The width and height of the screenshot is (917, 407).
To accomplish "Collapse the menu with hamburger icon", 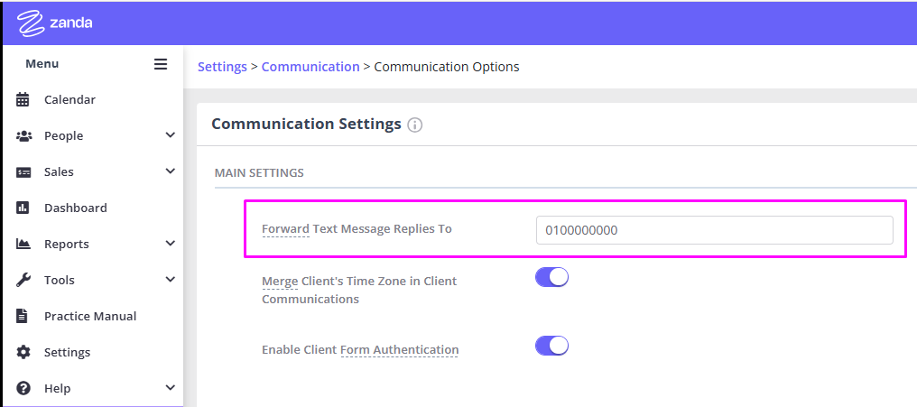I will pyautogui.click(x=161, y=64).
